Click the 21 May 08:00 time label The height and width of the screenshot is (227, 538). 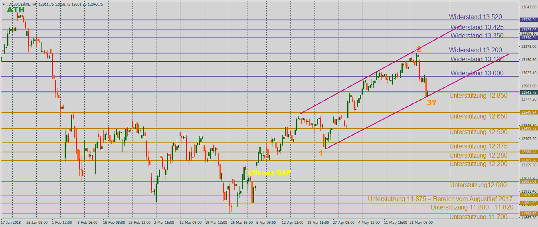click(x=421, y=223)
